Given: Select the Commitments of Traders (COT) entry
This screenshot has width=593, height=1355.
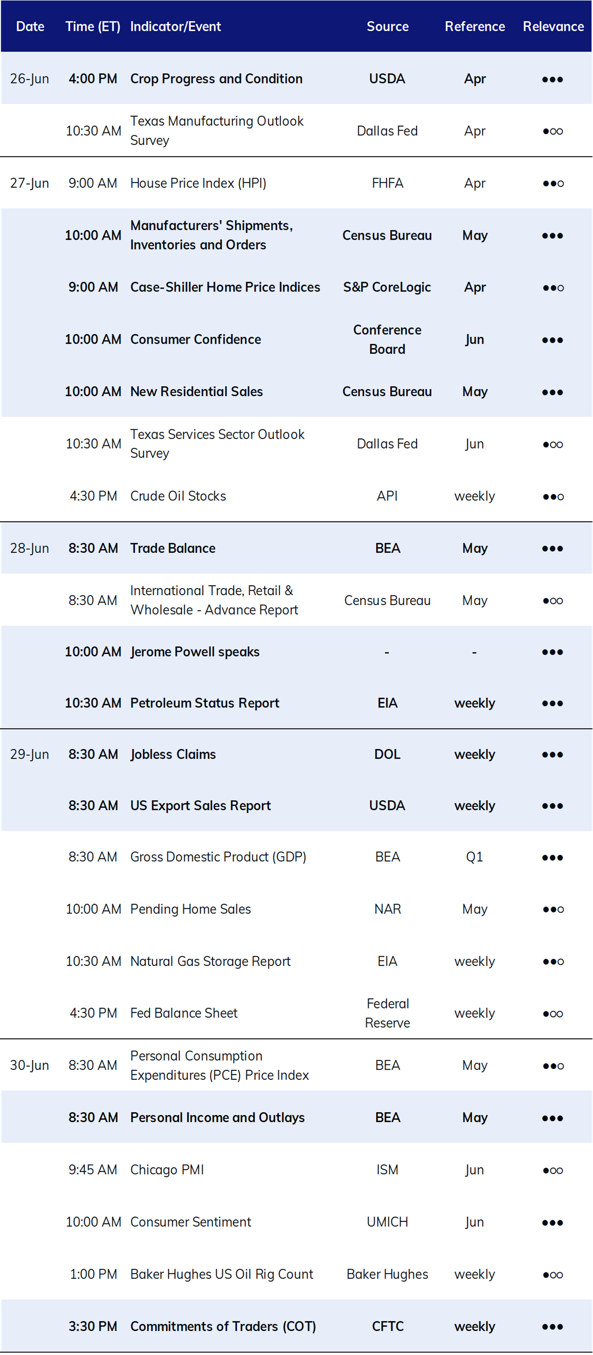Looking at the screenshot, I should point(223,1327).
